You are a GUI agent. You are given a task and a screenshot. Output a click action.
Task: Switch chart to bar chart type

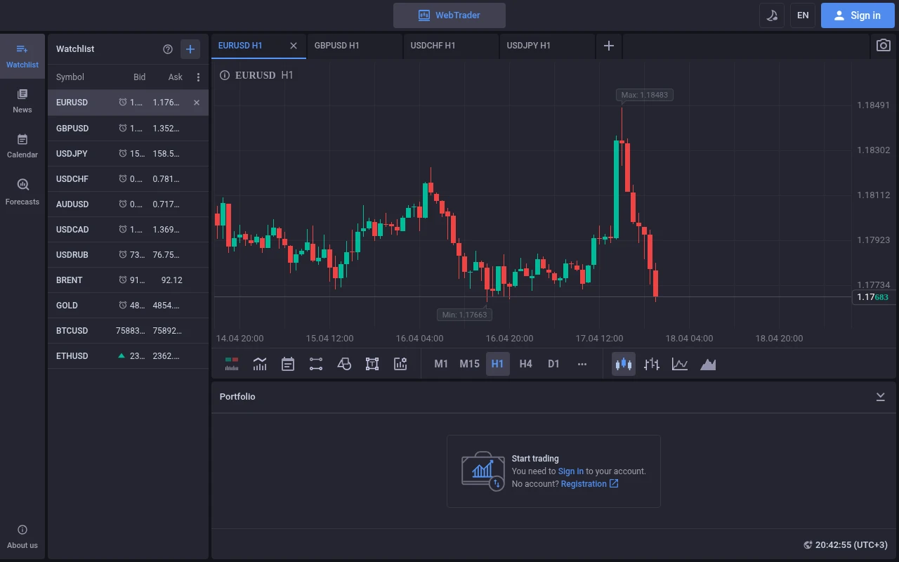coord(652,364)
